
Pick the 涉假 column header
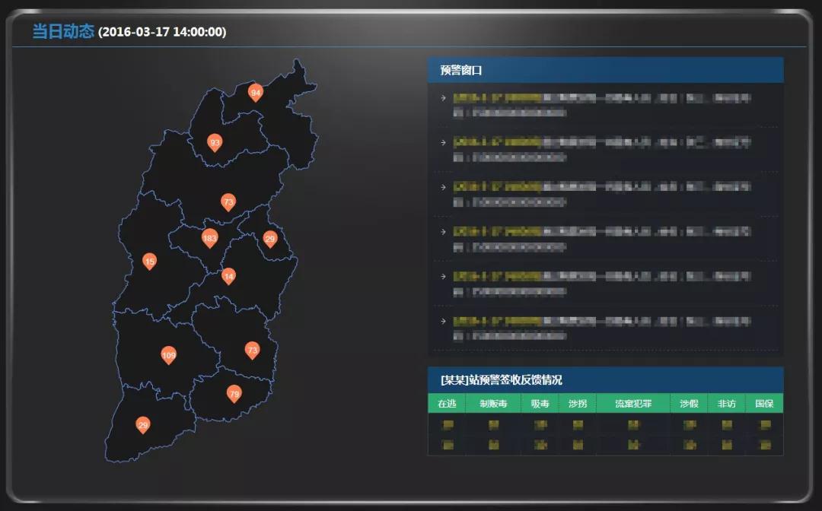(689, 404)
